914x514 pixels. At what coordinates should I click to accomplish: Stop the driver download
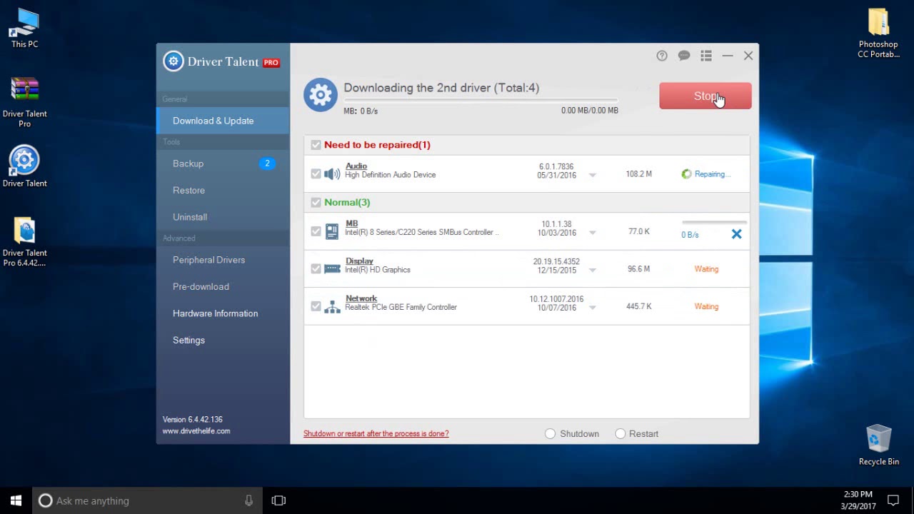[705, 96]
